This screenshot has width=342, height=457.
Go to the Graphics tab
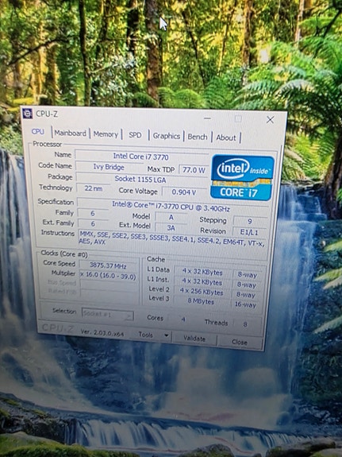tap(166, 136)
